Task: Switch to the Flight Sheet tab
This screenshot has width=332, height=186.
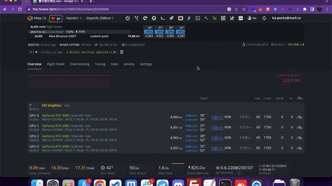Action: point(56,64)
